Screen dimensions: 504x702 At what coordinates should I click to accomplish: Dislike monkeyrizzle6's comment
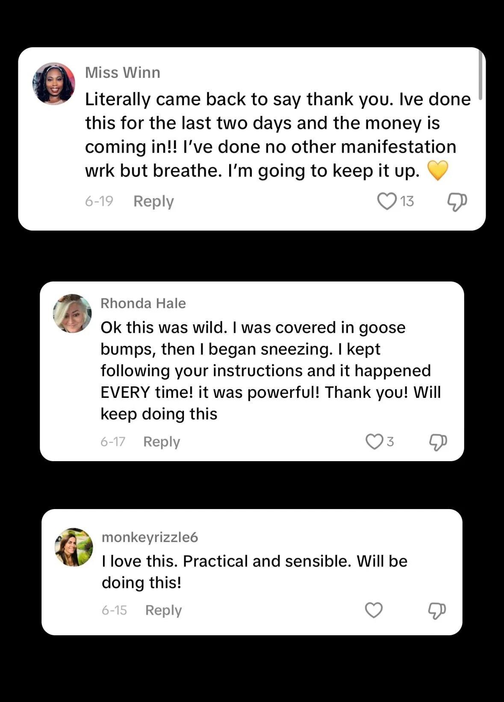pyautogui.click(x=436, y=610)
